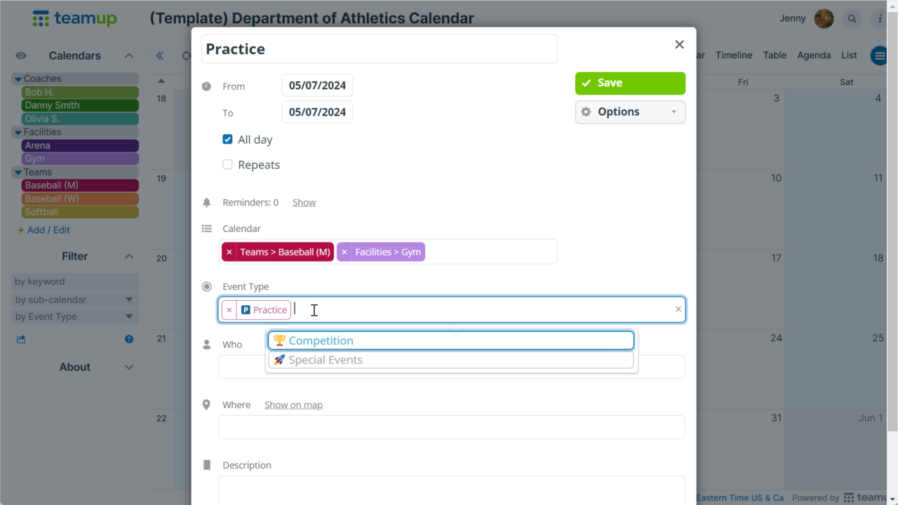The width and height of the screenshot is (898, 505).
Task: Remove the Practice event type tag
Action: point(229,310)
